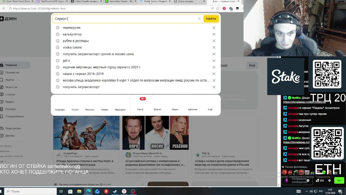
Task: Switch to the Stake Plinko Seed Check tab
Action: pyautogui.click(x=18, y=1)
